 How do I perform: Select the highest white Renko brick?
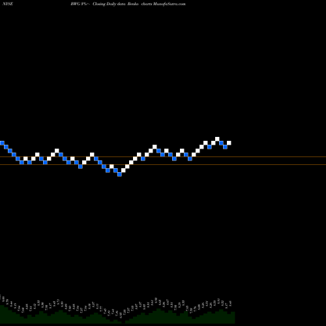(x=217, y=139)
